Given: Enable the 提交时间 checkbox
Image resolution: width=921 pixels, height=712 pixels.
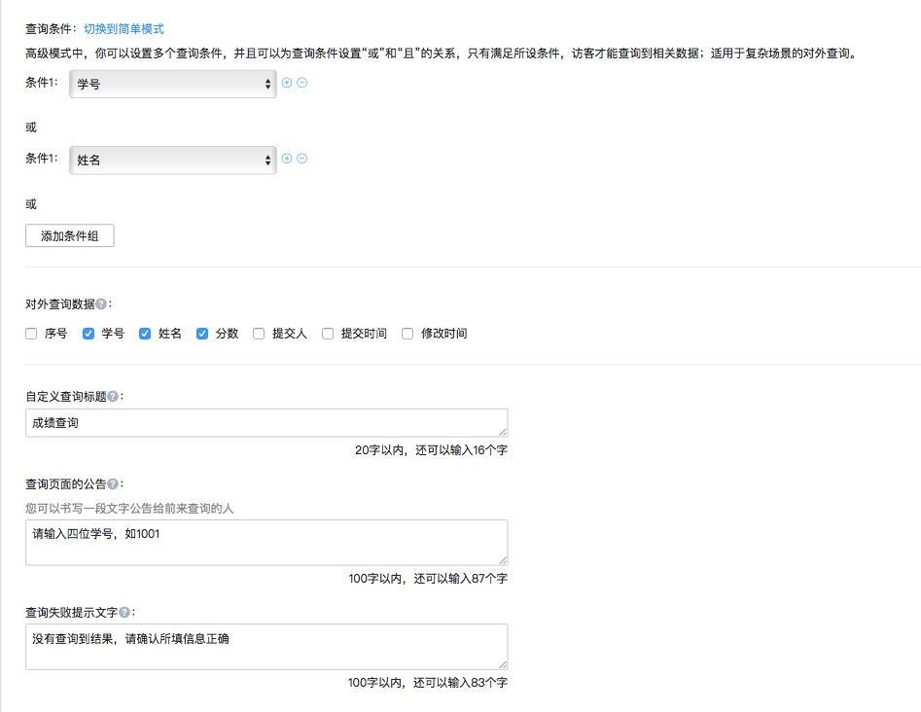Looking at the screenshot, I should pos(328,334).
